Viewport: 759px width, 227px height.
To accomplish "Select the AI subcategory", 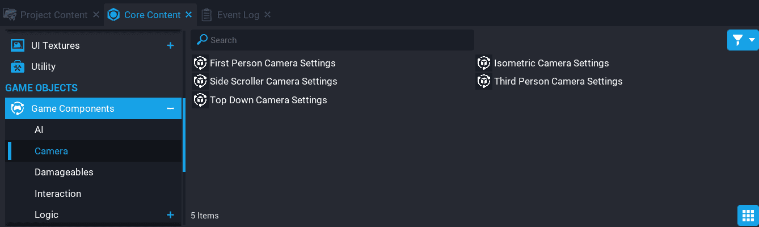I will [x=39, y=129].
